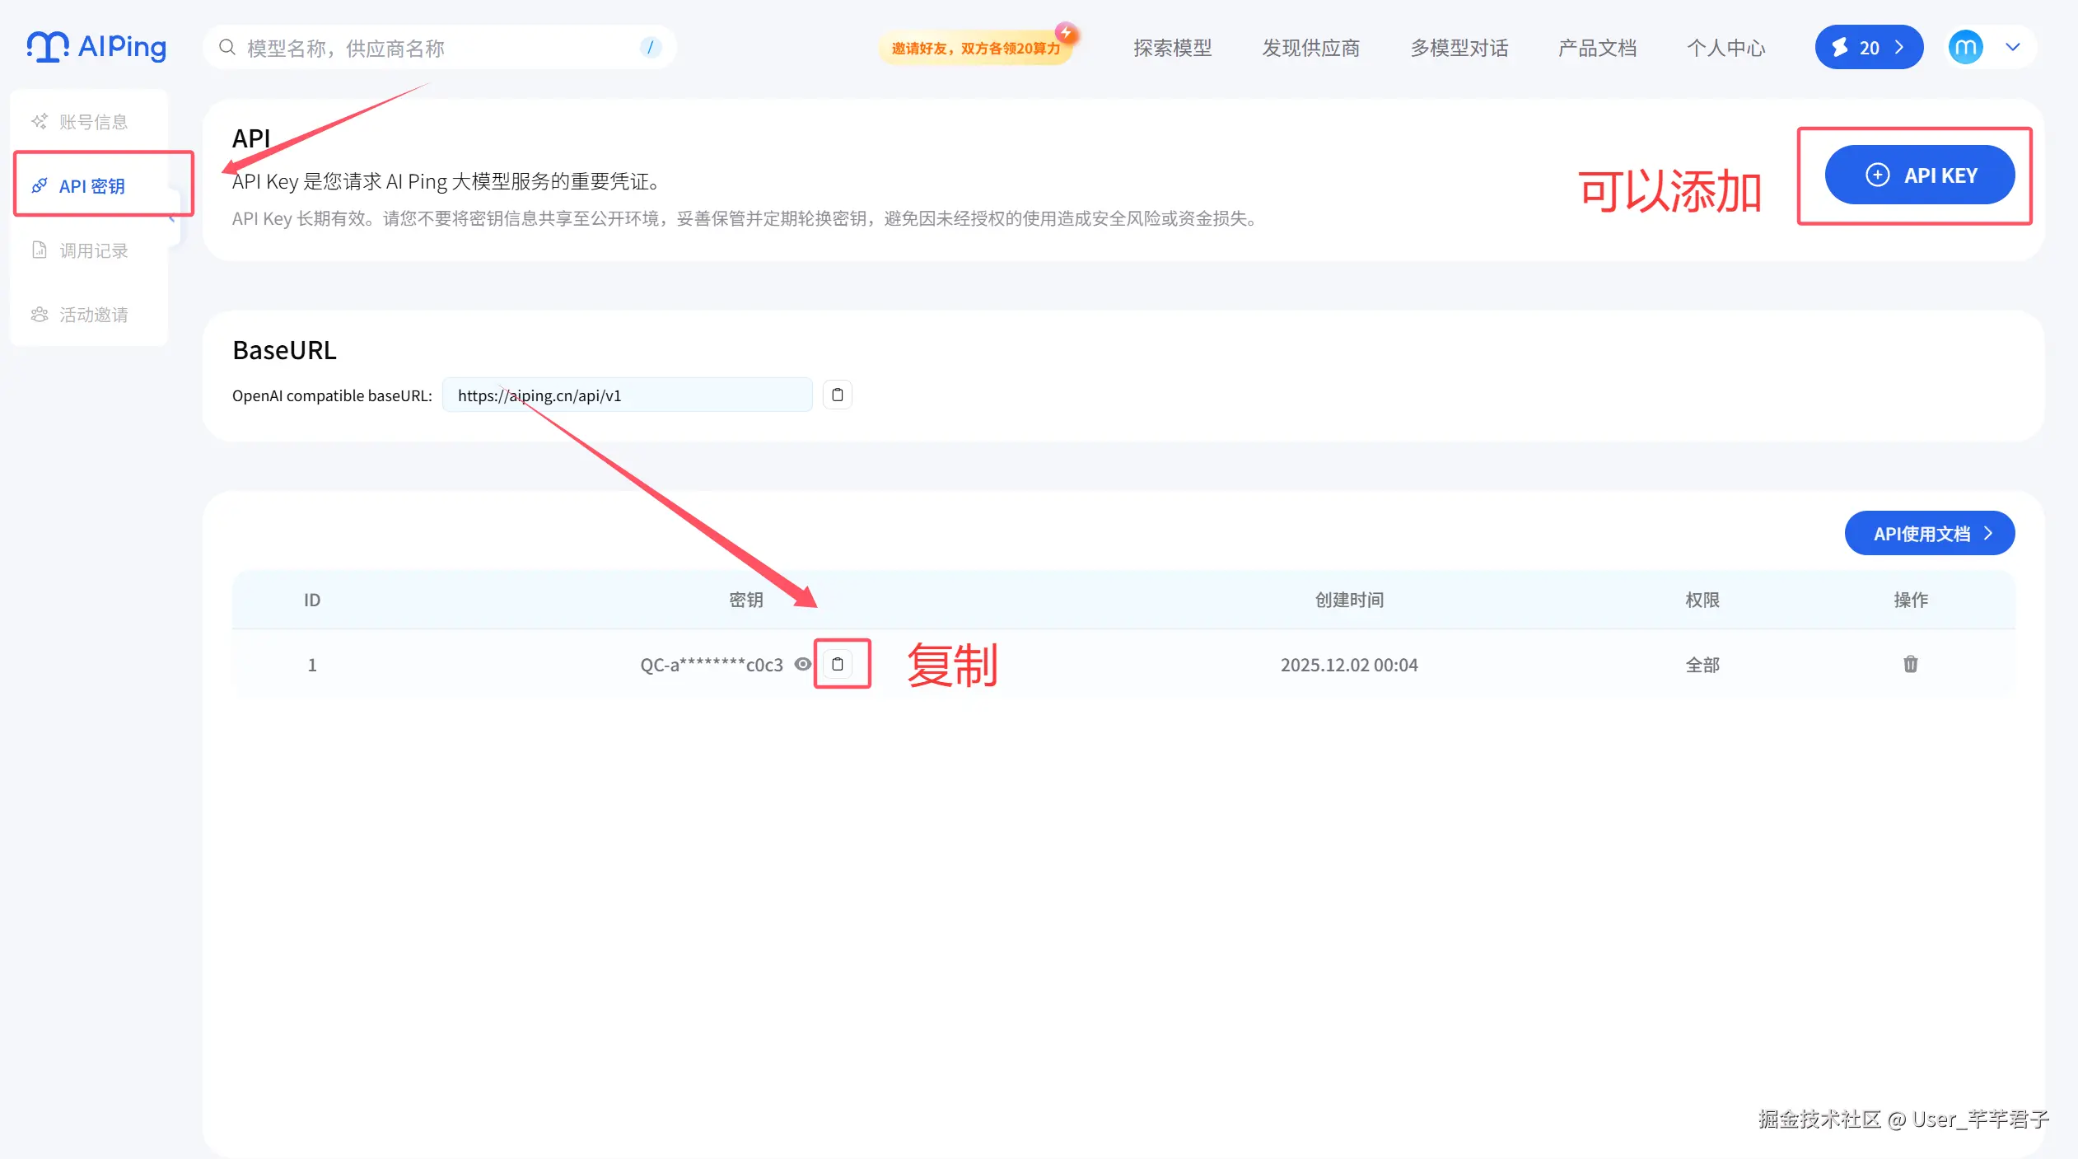Collapse the left sidebar panel arrow
The width and height of the screenshot is (2078, 1159).
(172, 218)
